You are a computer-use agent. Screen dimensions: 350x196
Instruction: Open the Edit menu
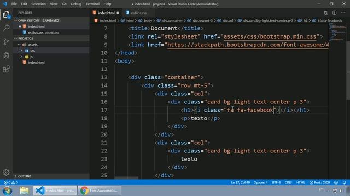click(24, 4)
